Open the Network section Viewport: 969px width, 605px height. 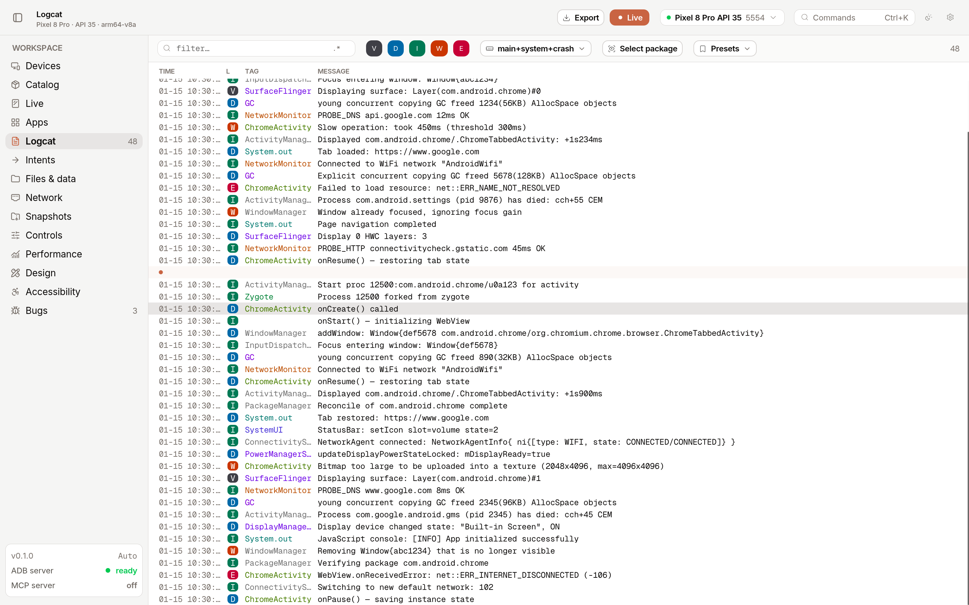coord(74,197)
